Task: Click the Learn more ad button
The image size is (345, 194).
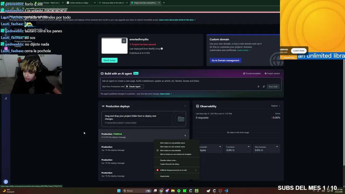Action: (x=299, y=51)
